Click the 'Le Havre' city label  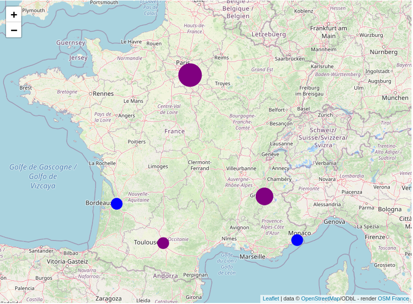click(x=131, y=41)
